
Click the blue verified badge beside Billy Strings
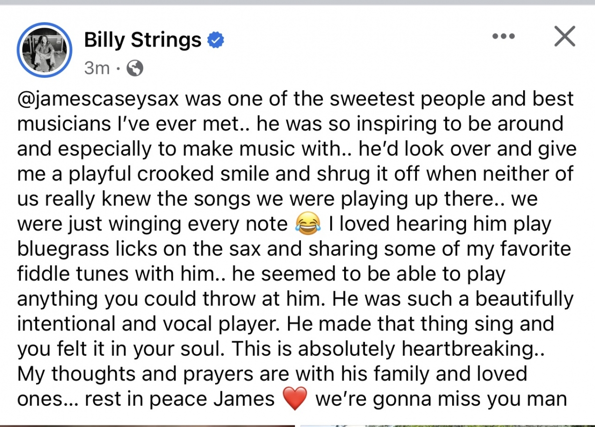(x=216, y=40)
